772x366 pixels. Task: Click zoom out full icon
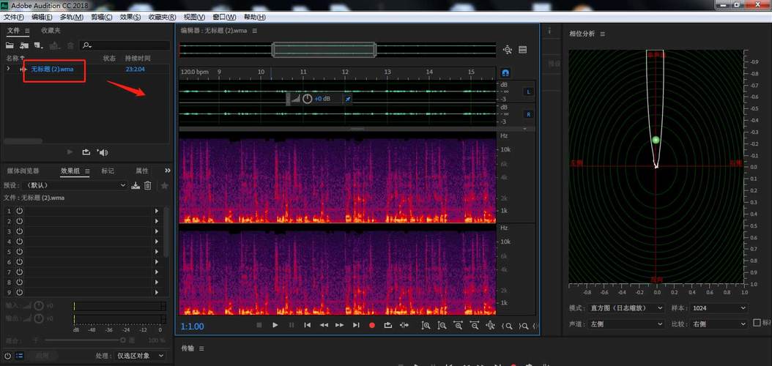point(490,325)
